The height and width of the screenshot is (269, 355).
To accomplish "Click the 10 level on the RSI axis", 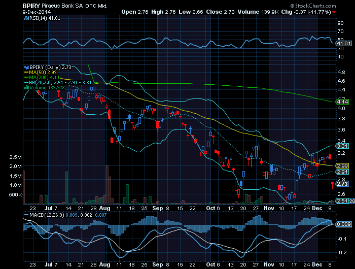I will (x=340, y=57).
